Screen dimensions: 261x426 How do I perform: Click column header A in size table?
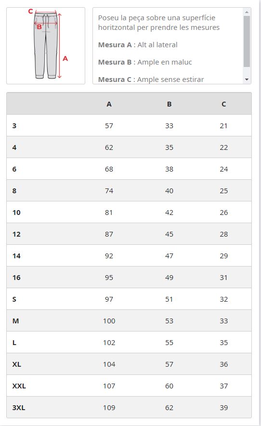coord(109,104)
